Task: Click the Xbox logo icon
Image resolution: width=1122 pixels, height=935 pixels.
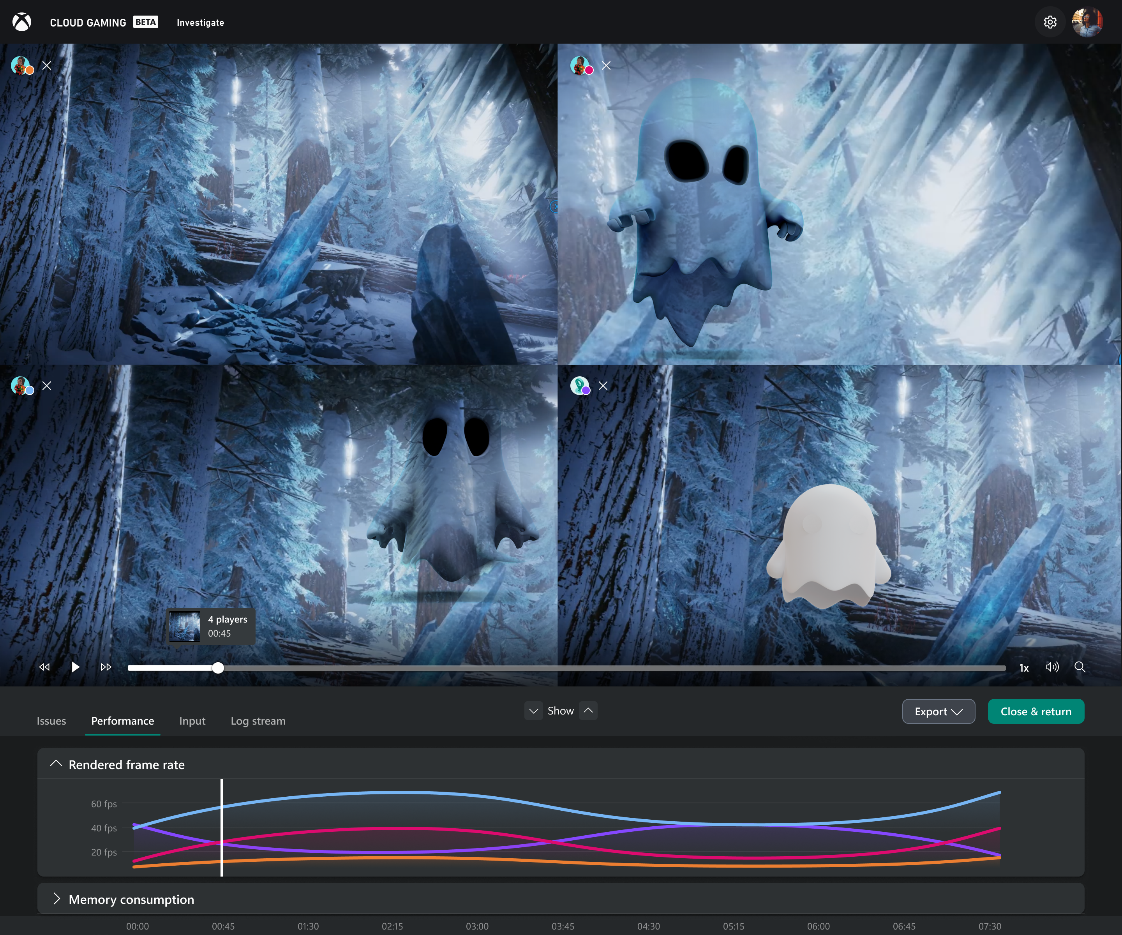Action: (x=22, y=22)
